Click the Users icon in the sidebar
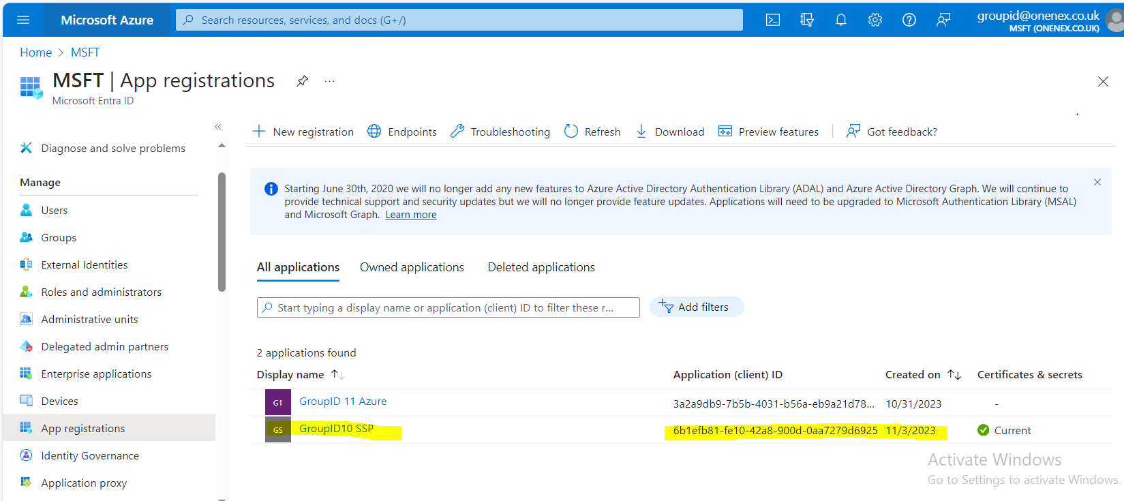The image size is (1124, 501). (x=26, y=210)
